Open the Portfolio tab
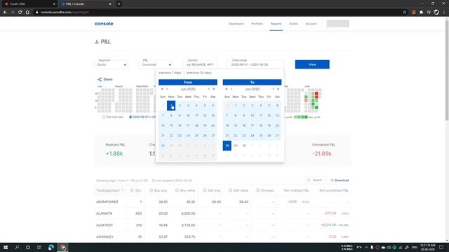This screenshot has height=252, width=449. (257, 24)
